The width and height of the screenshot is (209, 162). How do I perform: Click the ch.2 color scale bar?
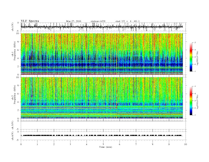pyautogui.click(x=191, y=101)
